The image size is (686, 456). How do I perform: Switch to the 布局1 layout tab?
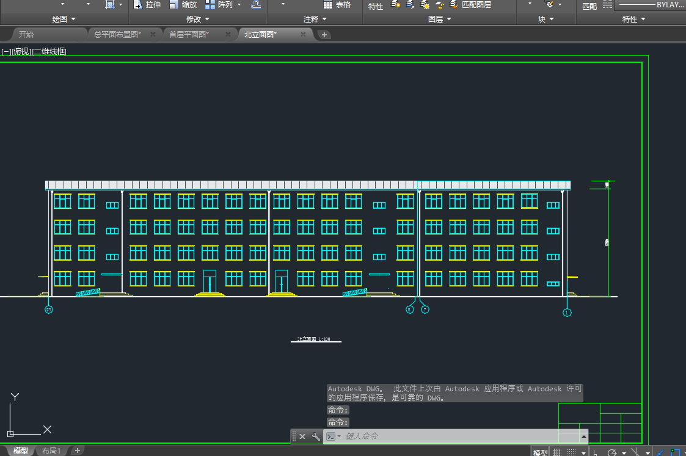click(51, 451)
